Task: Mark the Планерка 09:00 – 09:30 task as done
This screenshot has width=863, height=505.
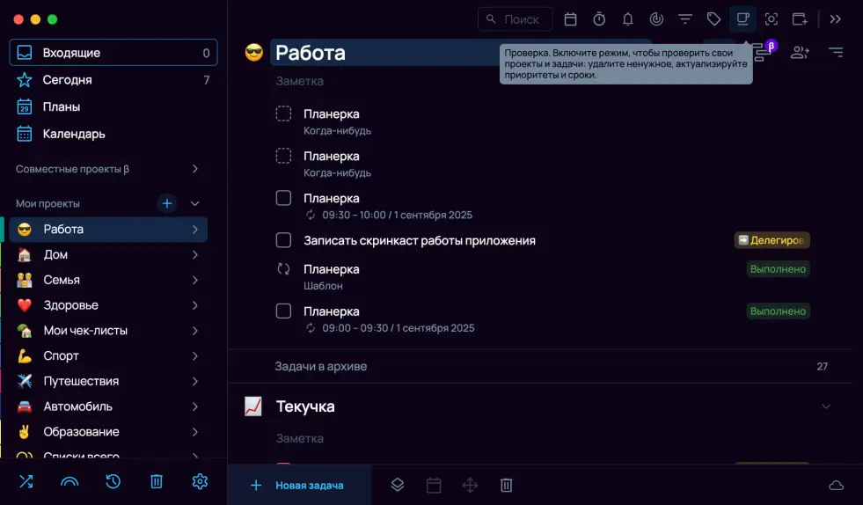Action: tap(283, 311)
